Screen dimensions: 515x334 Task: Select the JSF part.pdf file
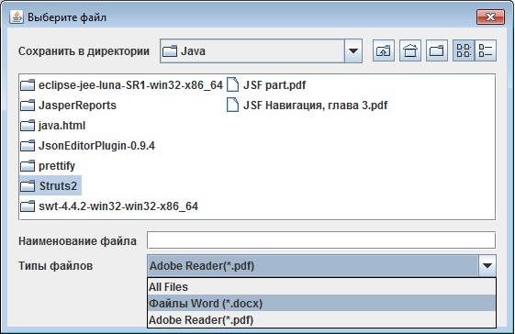tap(266, 85)
